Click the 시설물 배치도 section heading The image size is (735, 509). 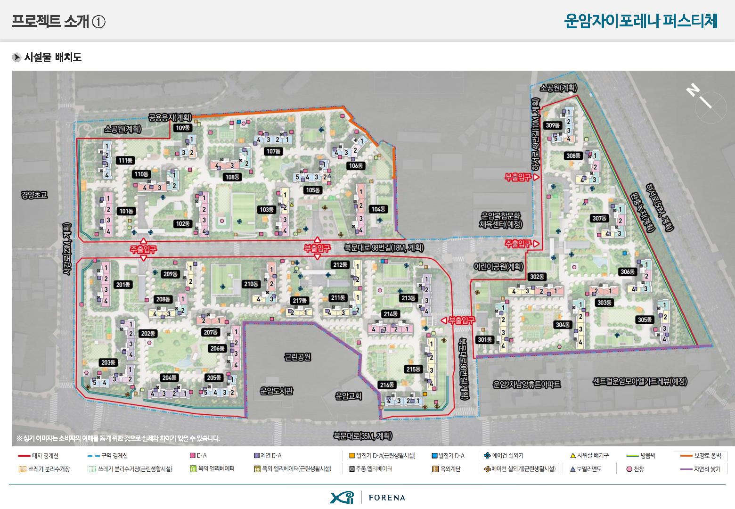[x=53, y=57]
